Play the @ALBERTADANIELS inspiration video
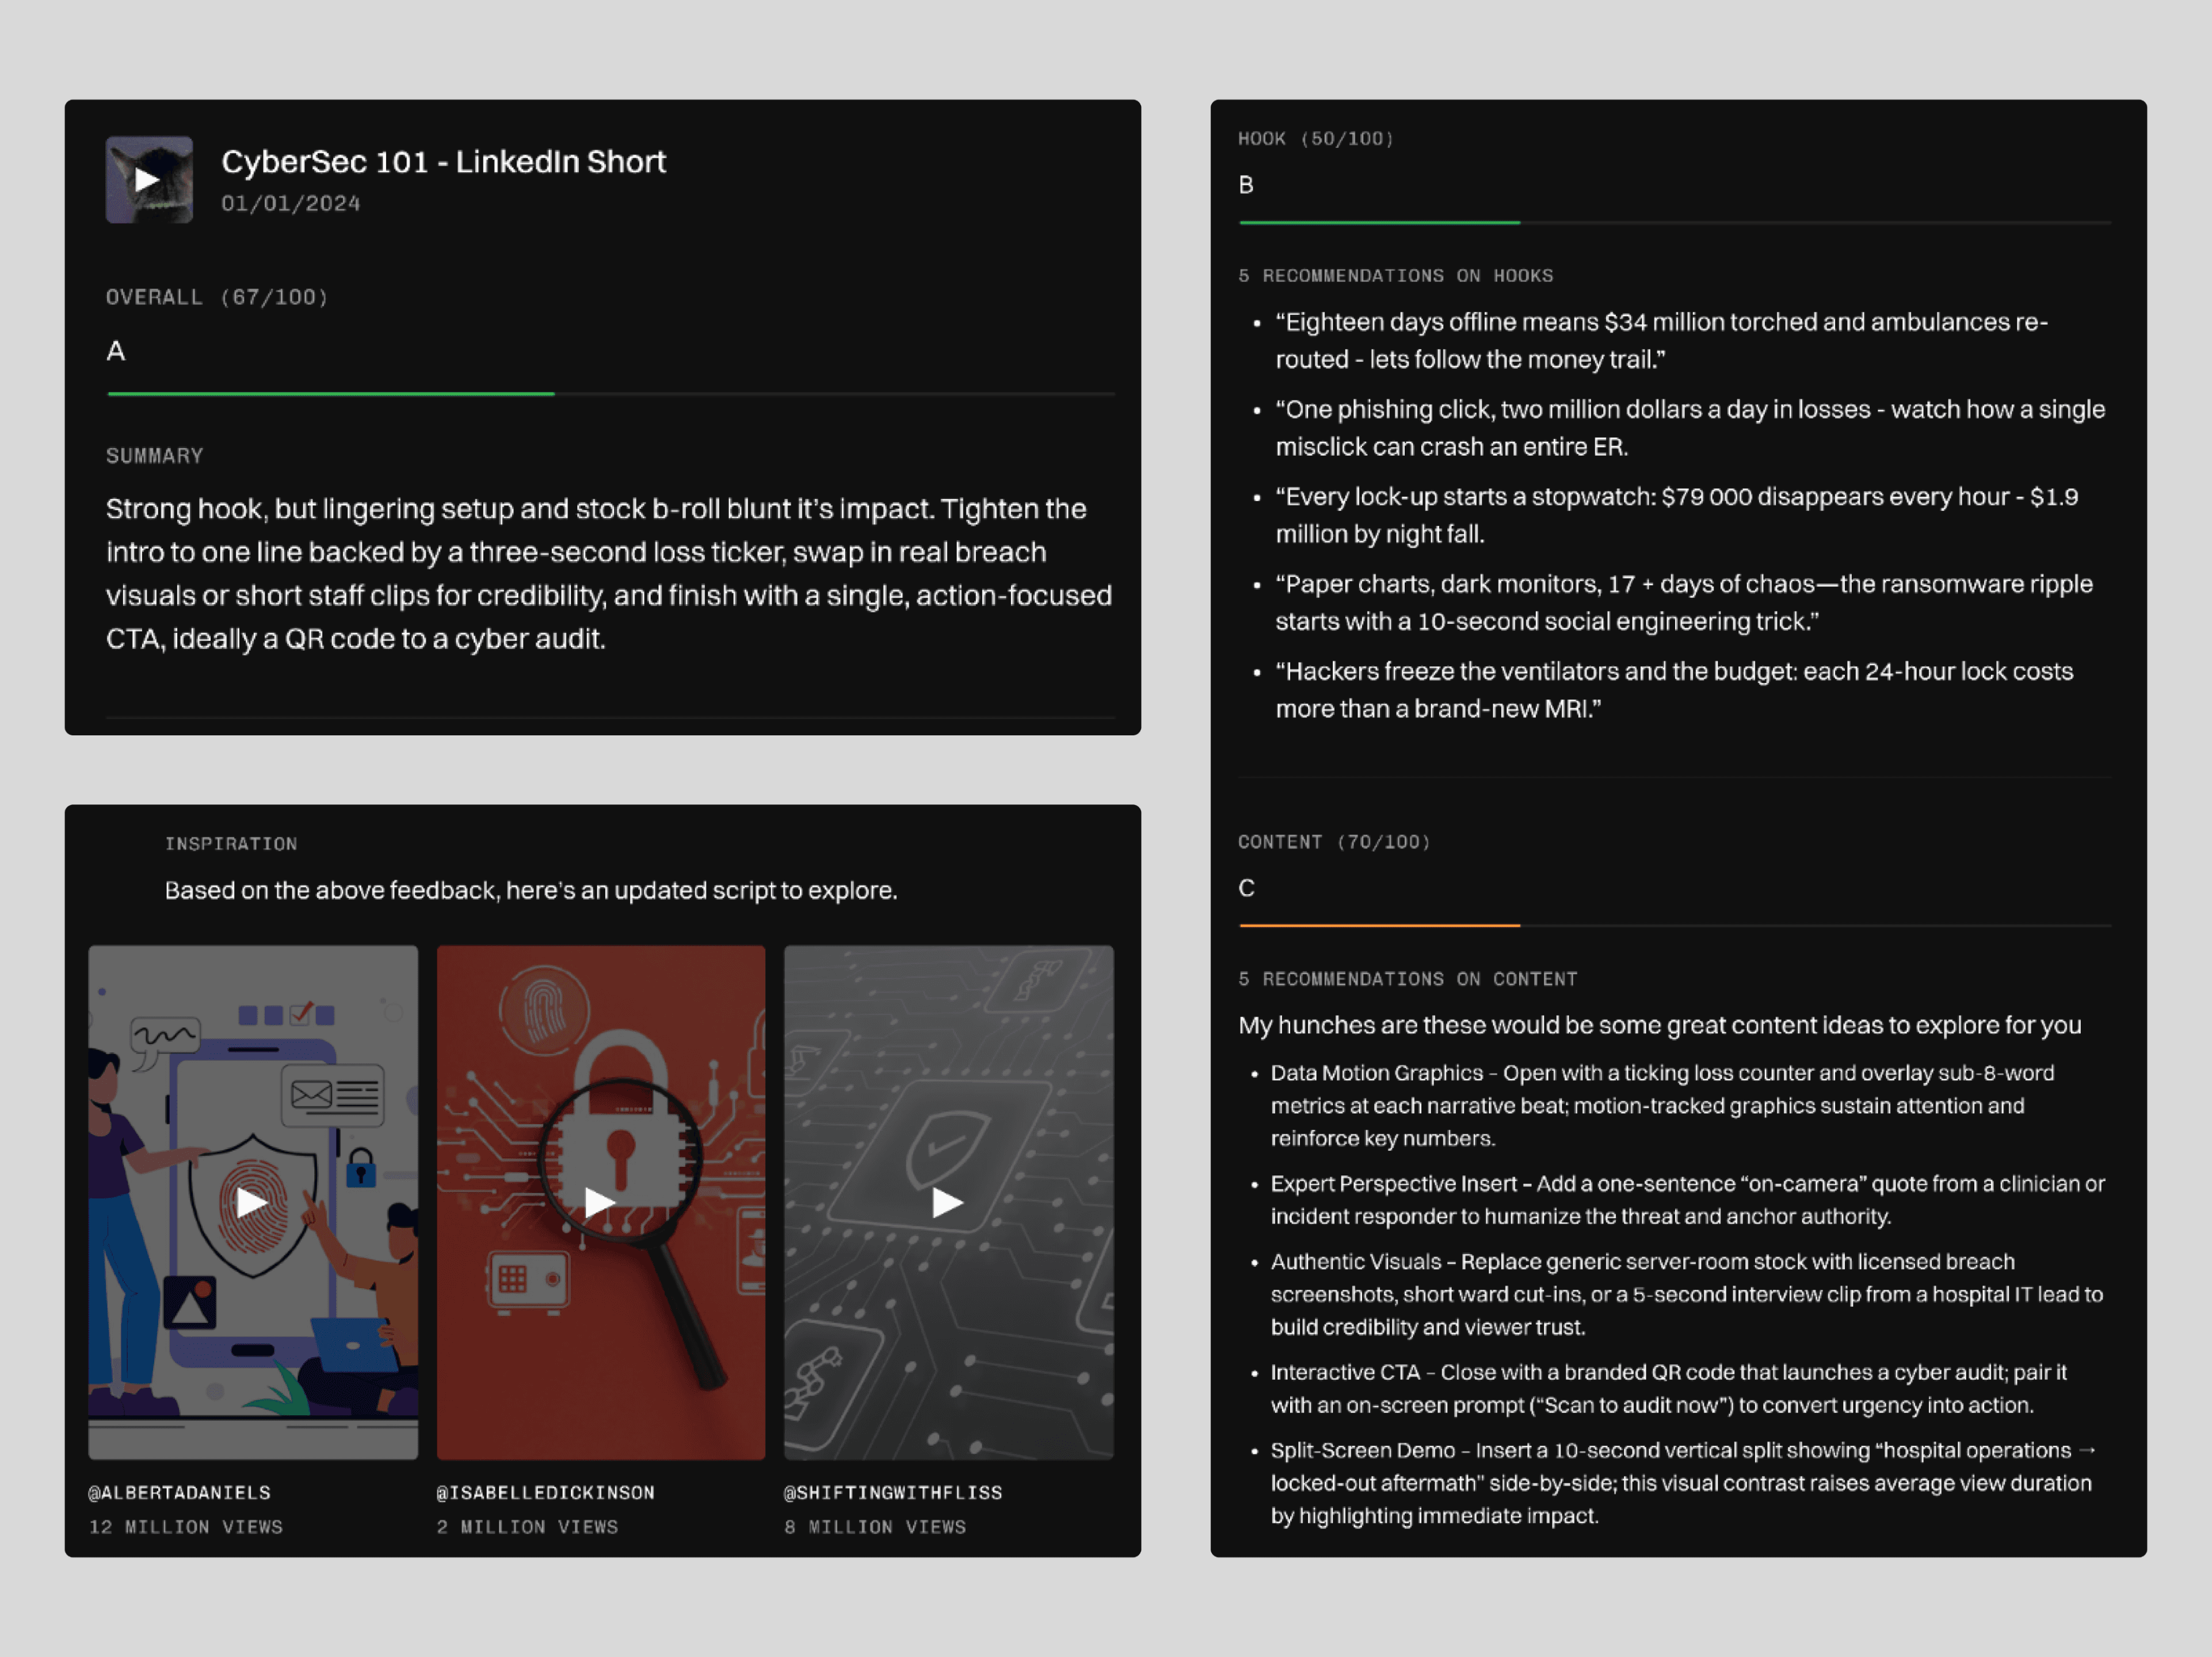2212x1657 pixels. (252, 1201)
